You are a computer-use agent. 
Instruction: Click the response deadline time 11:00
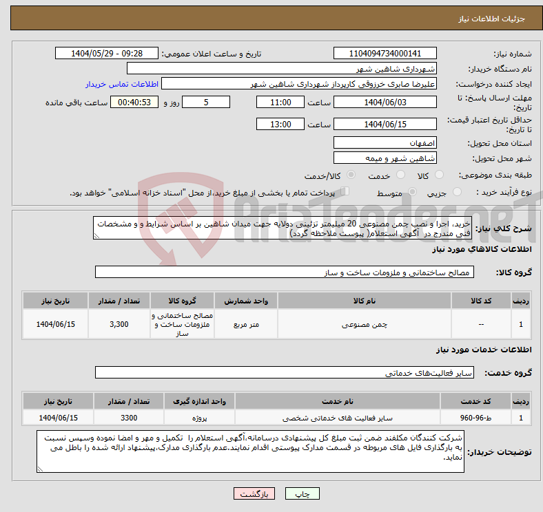[280, 102]
